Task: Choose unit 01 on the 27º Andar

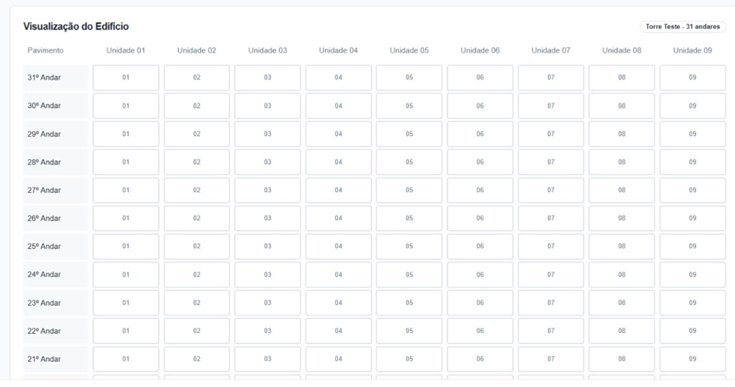Action: coord(126,190)
